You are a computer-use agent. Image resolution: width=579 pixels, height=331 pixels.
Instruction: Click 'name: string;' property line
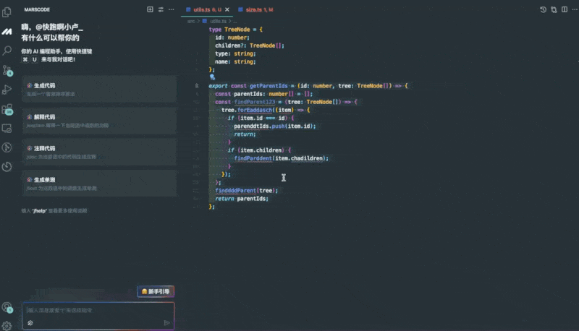235,62
